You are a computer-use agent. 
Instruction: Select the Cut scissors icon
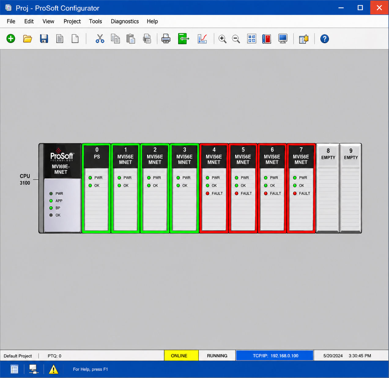point(100,39)
